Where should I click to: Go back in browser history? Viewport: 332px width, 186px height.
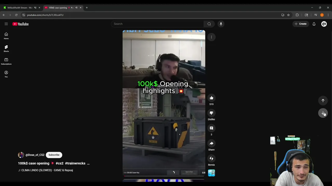coord(4,15)
